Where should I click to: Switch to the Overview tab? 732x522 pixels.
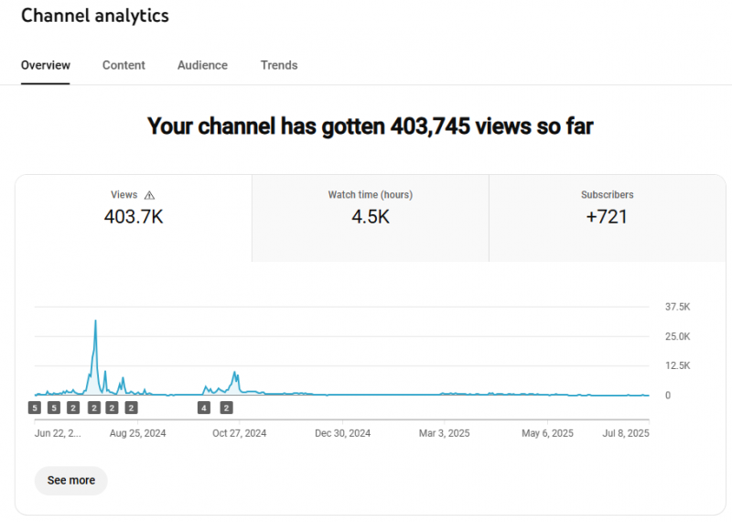point(46,65)
